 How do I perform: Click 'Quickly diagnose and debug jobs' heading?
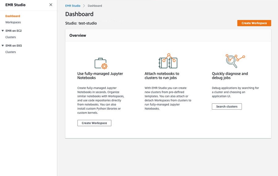coord(230,76)
